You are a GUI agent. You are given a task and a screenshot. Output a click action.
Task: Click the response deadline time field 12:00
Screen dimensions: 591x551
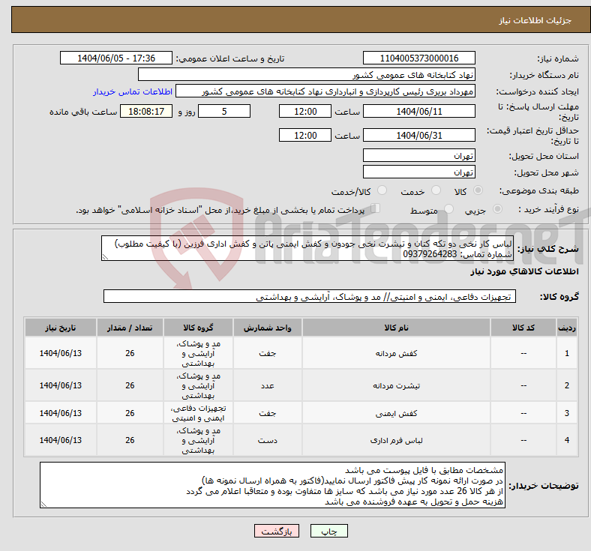[305, 112]
